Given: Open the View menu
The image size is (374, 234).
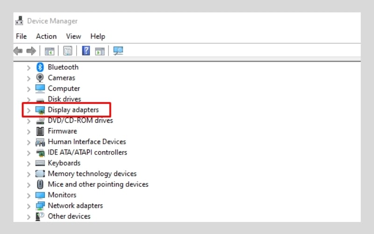Looking at the screenshot, I should pos(73,36).
